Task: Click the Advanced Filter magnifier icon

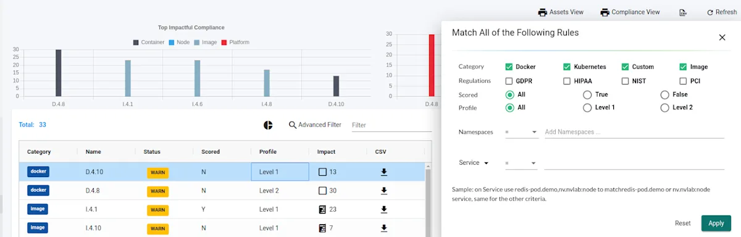Action: (x=293, y=125)
